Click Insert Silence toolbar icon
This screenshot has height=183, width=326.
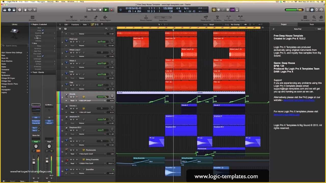[240, 18]
